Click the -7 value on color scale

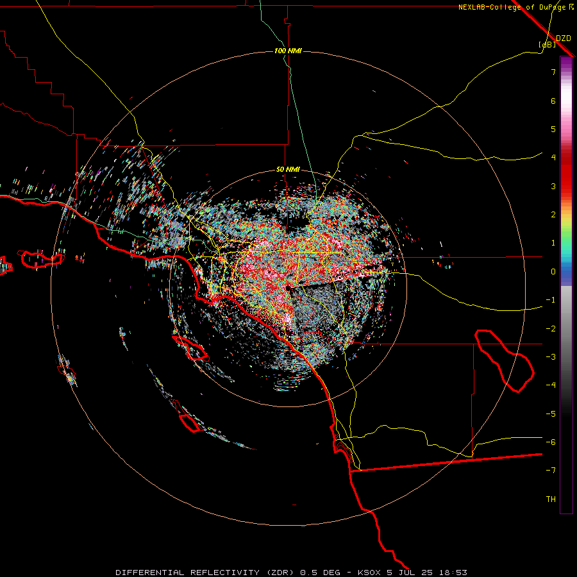coord(551,470)
